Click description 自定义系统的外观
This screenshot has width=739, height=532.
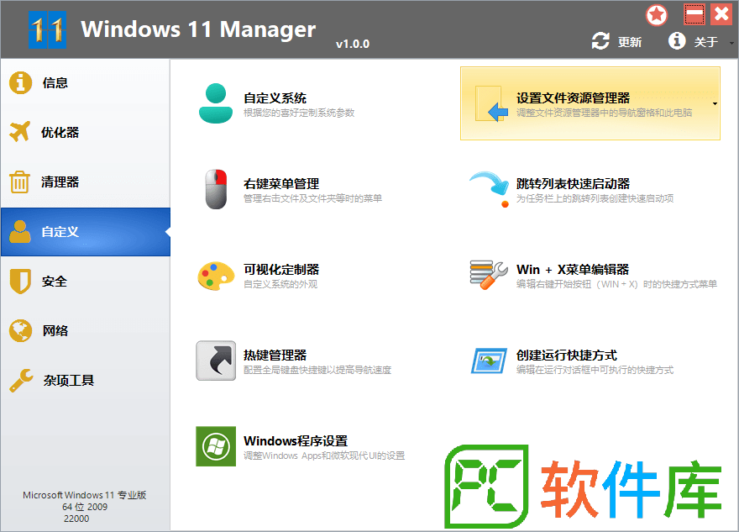pyautogui.click(x=280, y=284)
